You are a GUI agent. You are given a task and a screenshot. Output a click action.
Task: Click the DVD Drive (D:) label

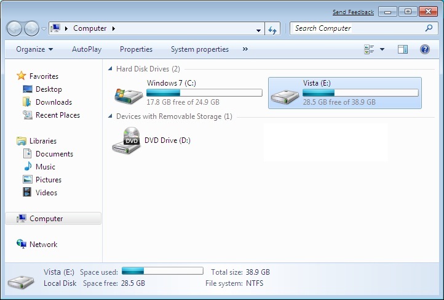pyautogui.click(x=168, y=140)
